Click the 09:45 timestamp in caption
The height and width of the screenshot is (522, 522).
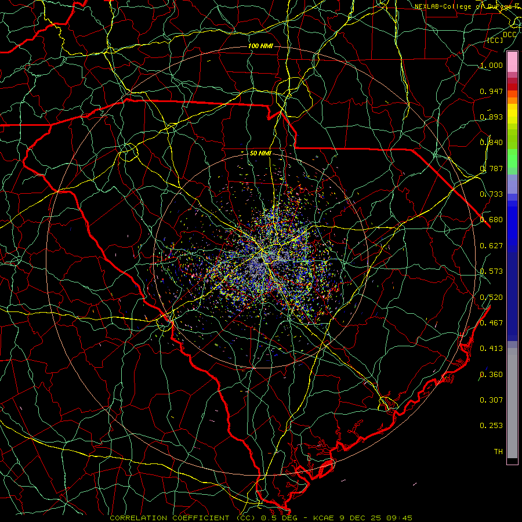pos(399,518)
